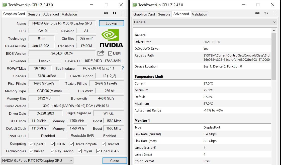This screenshot has width=281, height=165.
Task: Click the Release Date field Jan 12, 2021
Action: pos(41,46)
